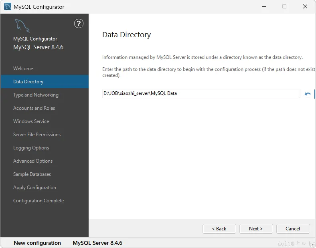
Task: Go to the Welcome step
Action: 23,69
